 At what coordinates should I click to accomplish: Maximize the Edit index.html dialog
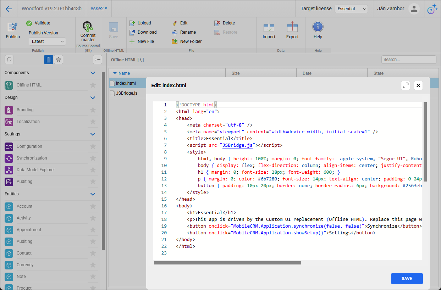406,85
